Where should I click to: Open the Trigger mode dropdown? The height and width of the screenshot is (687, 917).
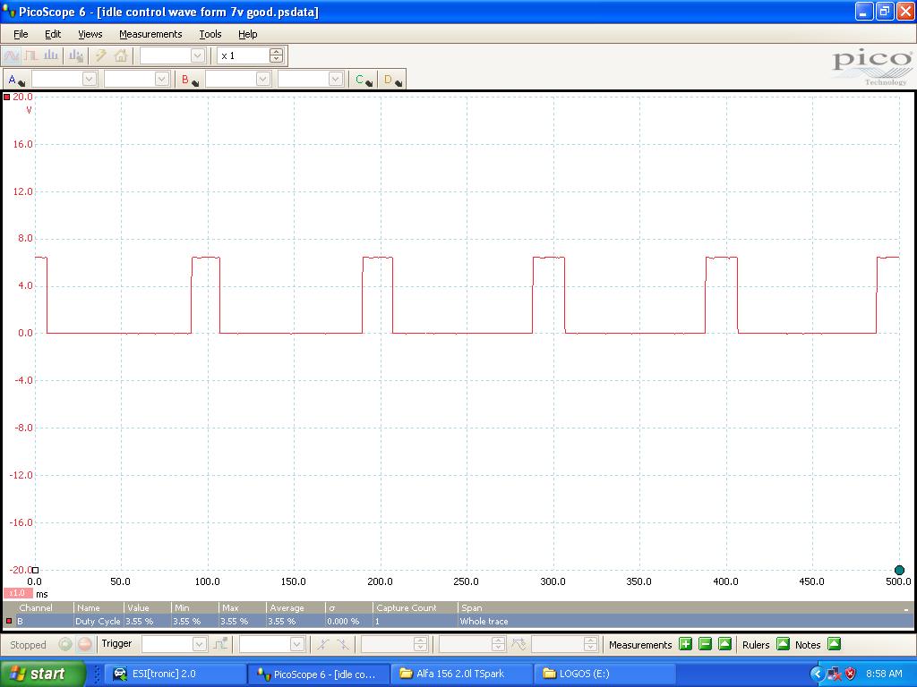pos(200,644)
